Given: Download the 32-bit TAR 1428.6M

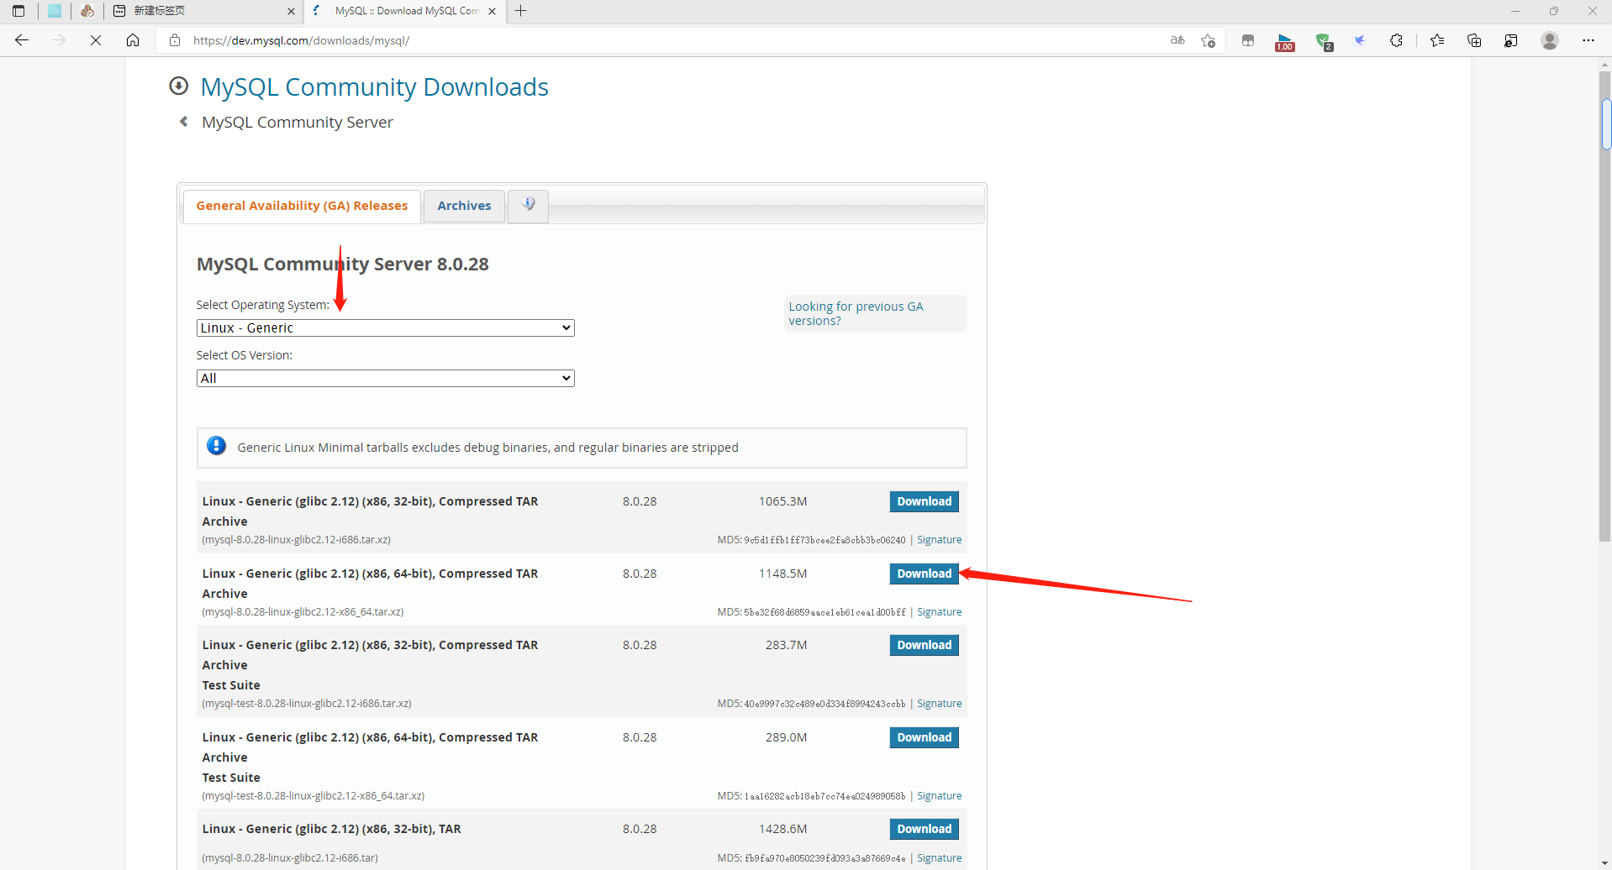Looking at the screenshot, I should [924, 829].
